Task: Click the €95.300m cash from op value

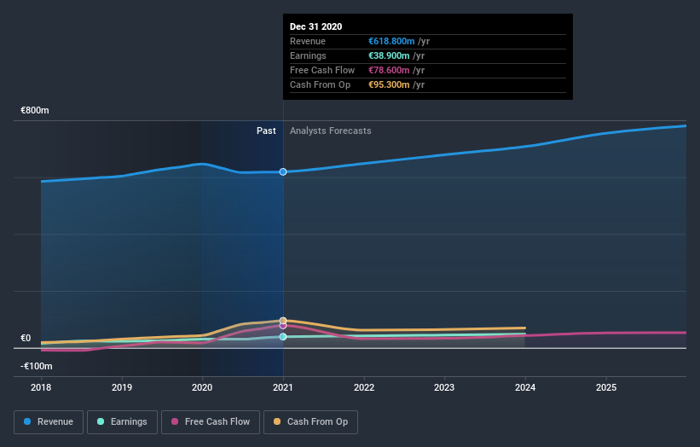Action: point(389,84)
